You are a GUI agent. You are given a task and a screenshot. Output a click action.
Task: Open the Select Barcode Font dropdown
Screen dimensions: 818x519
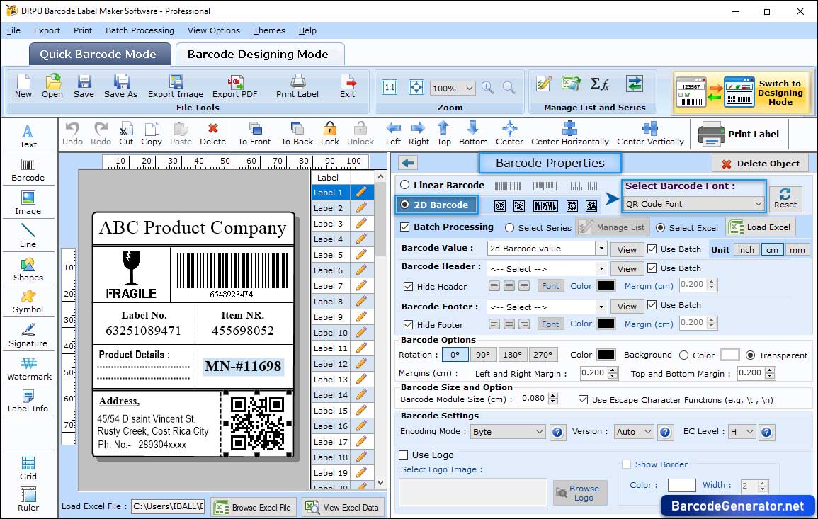(694, 204)
